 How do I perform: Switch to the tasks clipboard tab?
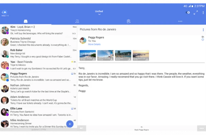tap(128, 21)
